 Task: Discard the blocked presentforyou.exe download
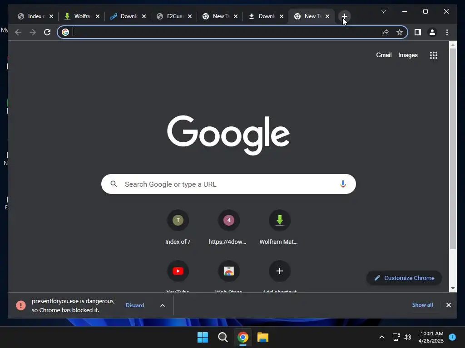pyautogui.click(x=135, y=305)
